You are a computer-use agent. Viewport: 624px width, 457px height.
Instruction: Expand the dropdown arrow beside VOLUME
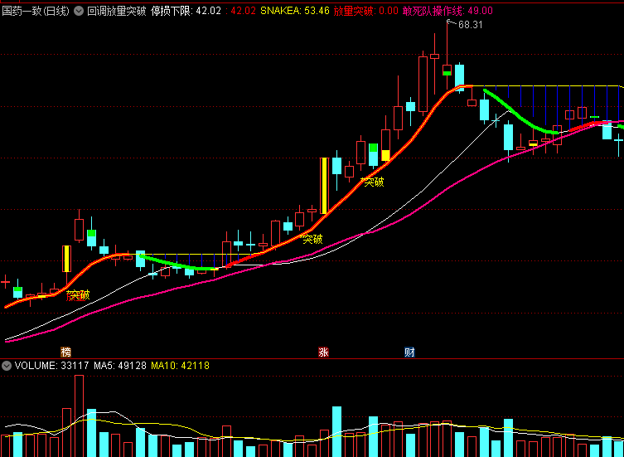pyautogui.click(x=7, y=366)
